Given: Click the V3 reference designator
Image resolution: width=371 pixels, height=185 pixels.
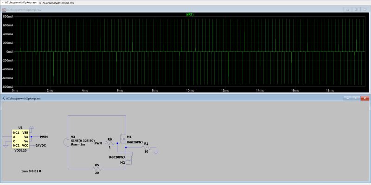Looking at the screenshot, I should click(x=73, y=137).
